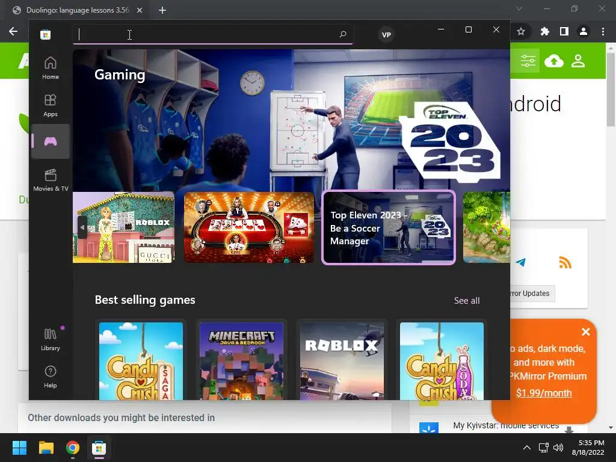Click the Top Eleven 2023 hero banner
Screen dimensions: 616x462
tap(291, 120)
